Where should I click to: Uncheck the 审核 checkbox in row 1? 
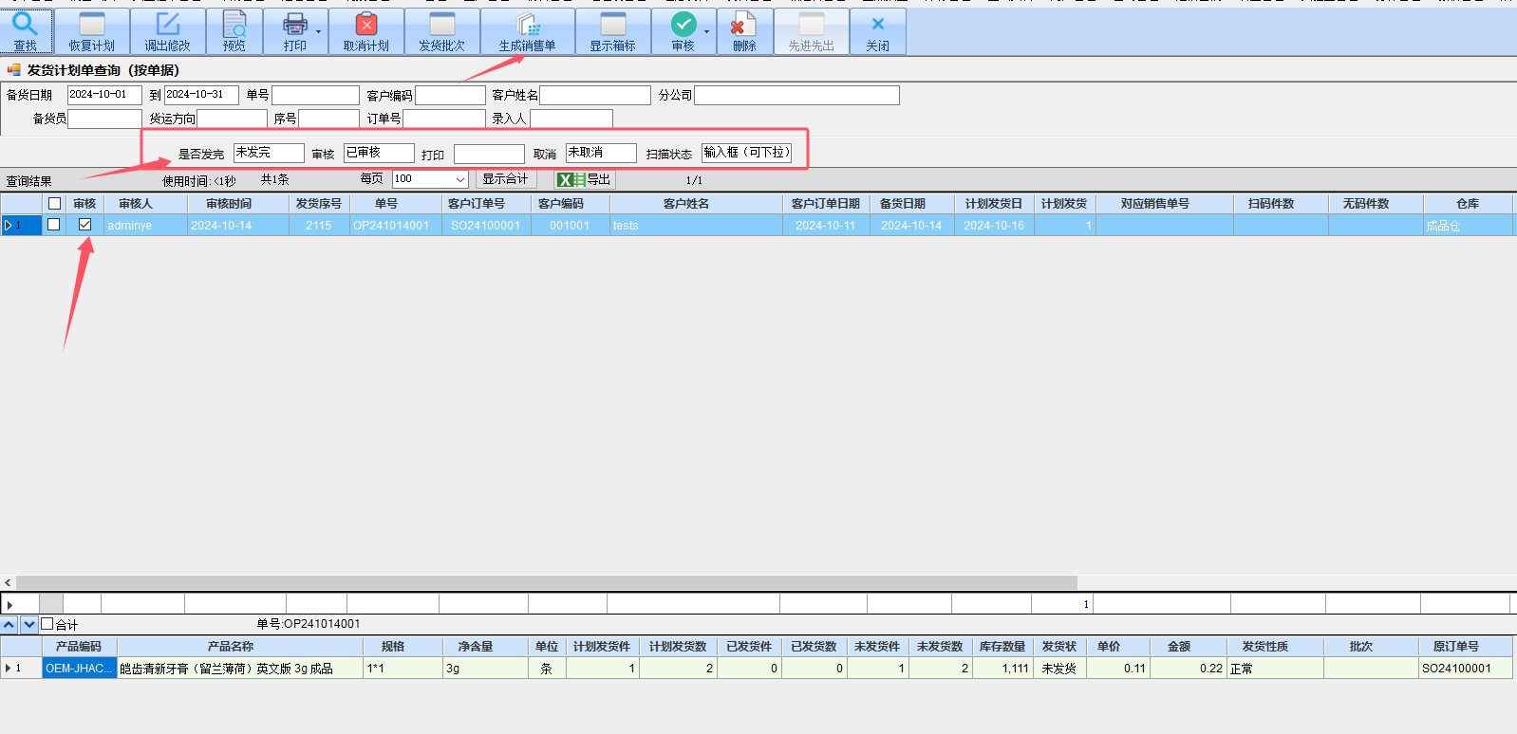click(84, 225)
